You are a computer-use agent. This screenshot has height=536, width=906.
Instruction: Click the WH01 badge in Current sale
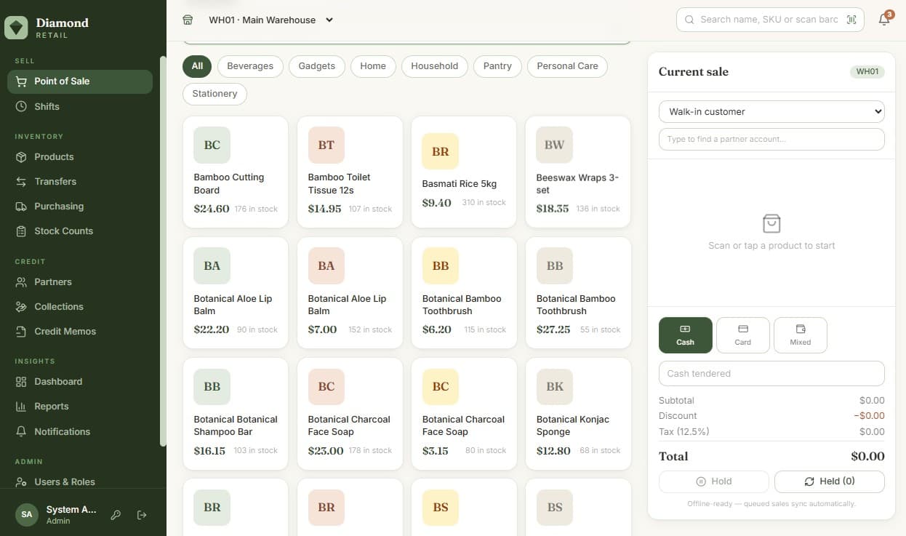point(867,72)
